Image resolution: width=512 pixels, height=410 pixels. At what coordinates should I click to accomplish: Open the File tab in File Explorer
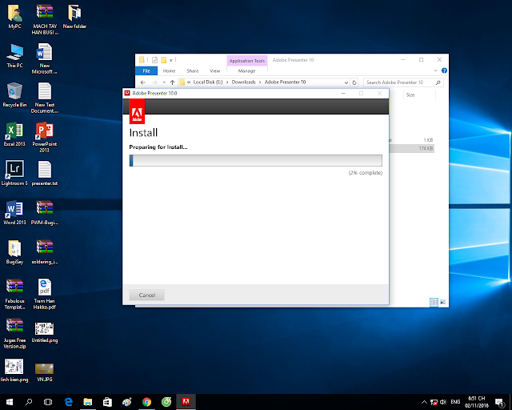[x=146, y=71]
